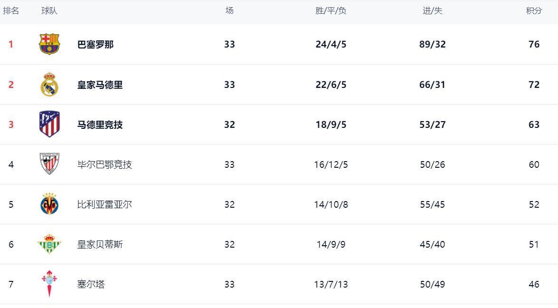
Task: Open team page for 皇家马德里
Action: pyautogui.click(x=100, y=85)
